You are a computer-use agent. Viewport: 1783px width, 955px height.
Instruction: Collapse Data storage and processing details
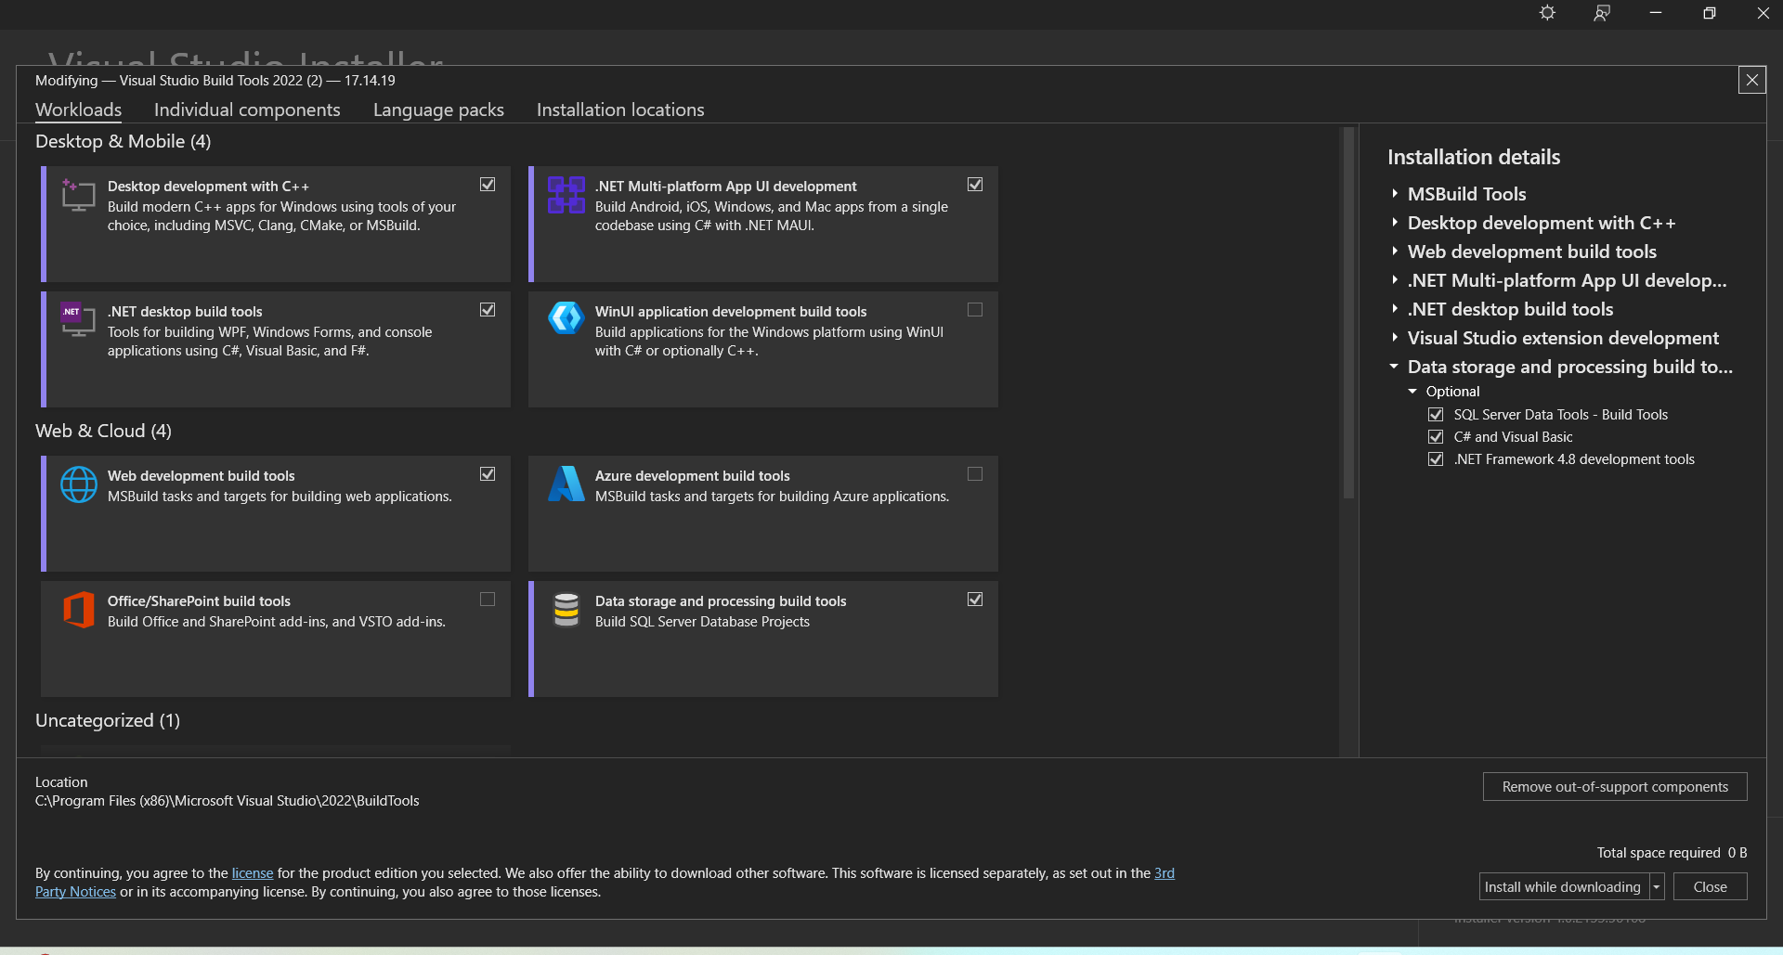click(x=1394, y=367)
